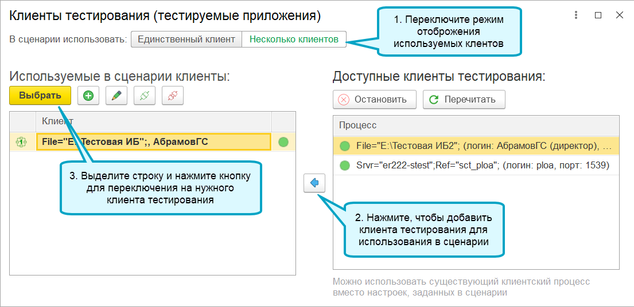The height and width of the screenshot is (307, 634).
Task: Select the File="E:\Тестовая ИБ2" process row
Action: (476, 146)
